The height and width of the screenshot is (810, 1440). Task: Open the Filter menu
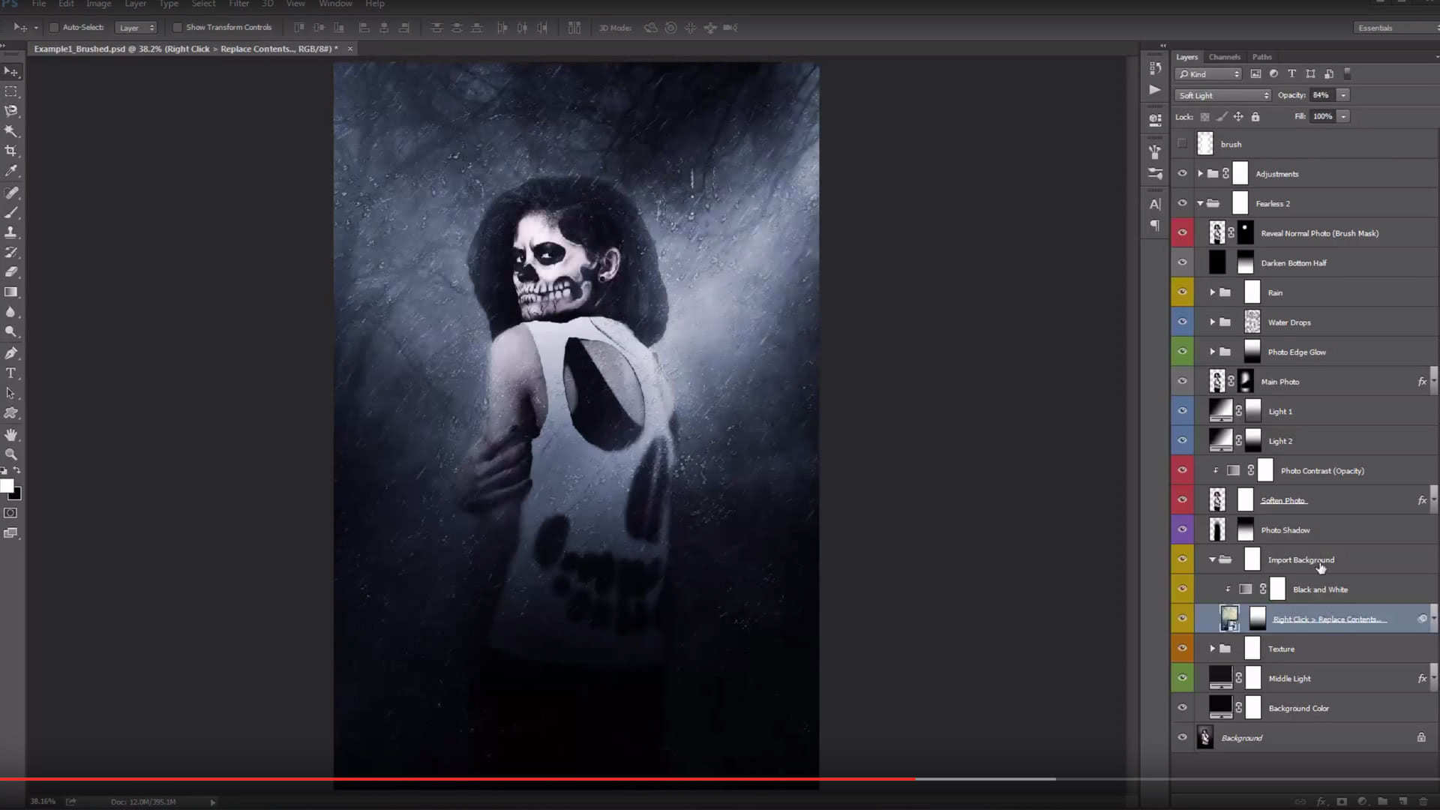click(238, 4)
